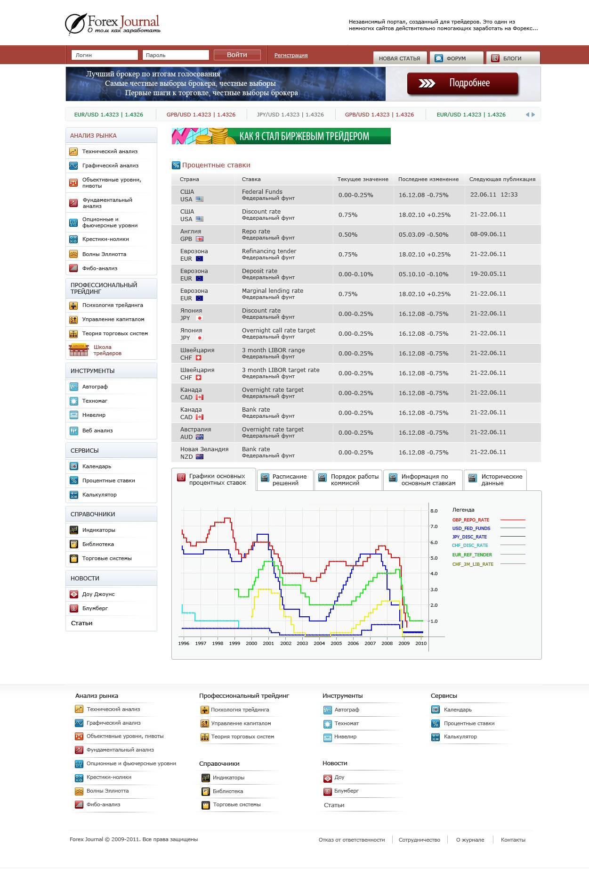Viewport: 589px width, 869px height.
Task: Click the Индикаторы icon in the Справочники sidebar
Action: 73,530
